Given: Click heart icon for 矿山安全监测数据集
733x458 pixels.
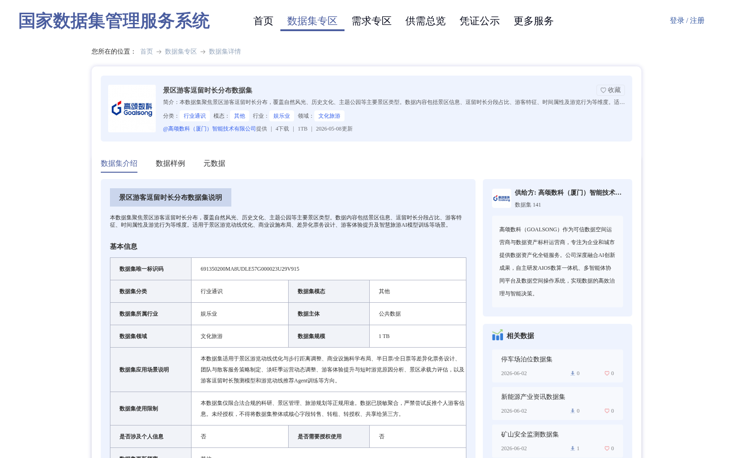Looking at the screenshot, I should coord(607,448).
